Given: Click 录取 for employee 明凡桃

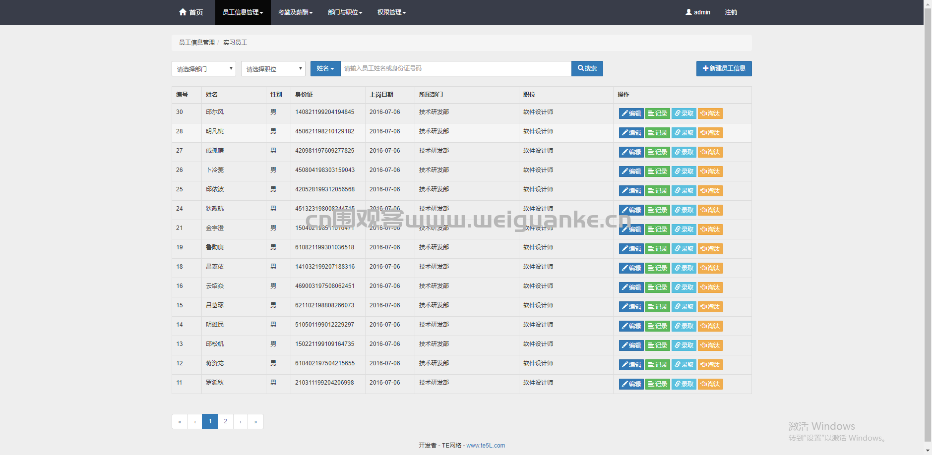Looking at the screenshot, I should (684, 133).
